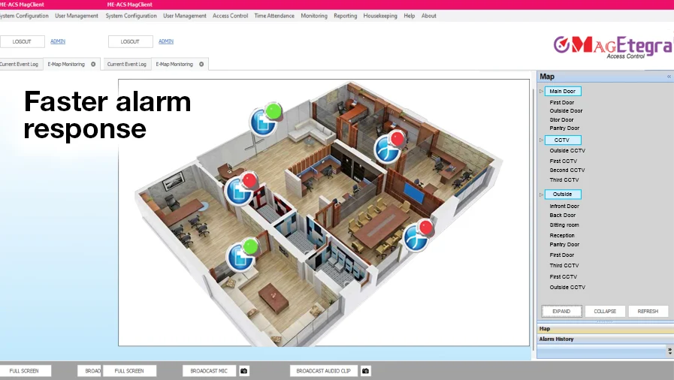
Task: Select First Door under the Main Door group
Action: 561,103
